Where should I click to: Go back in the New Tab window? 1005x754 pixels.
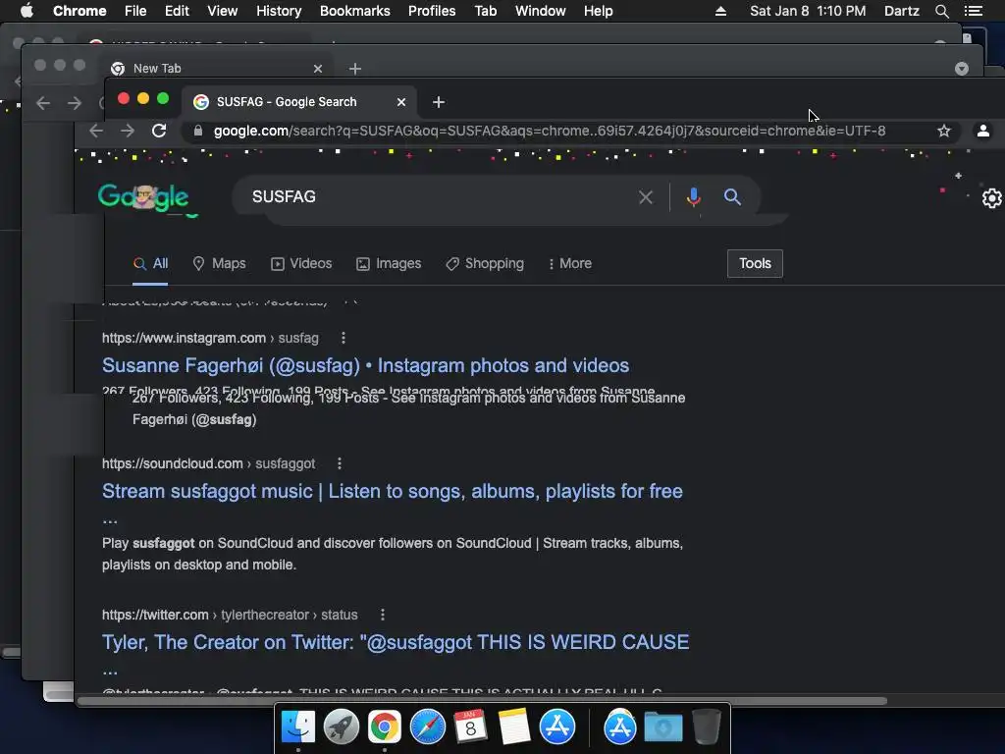[43, 103]
